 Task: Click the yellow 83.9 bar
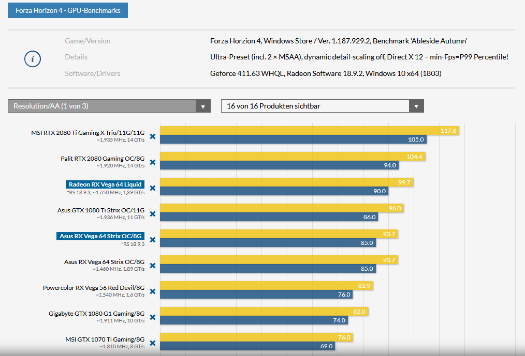tap(267, 286)
